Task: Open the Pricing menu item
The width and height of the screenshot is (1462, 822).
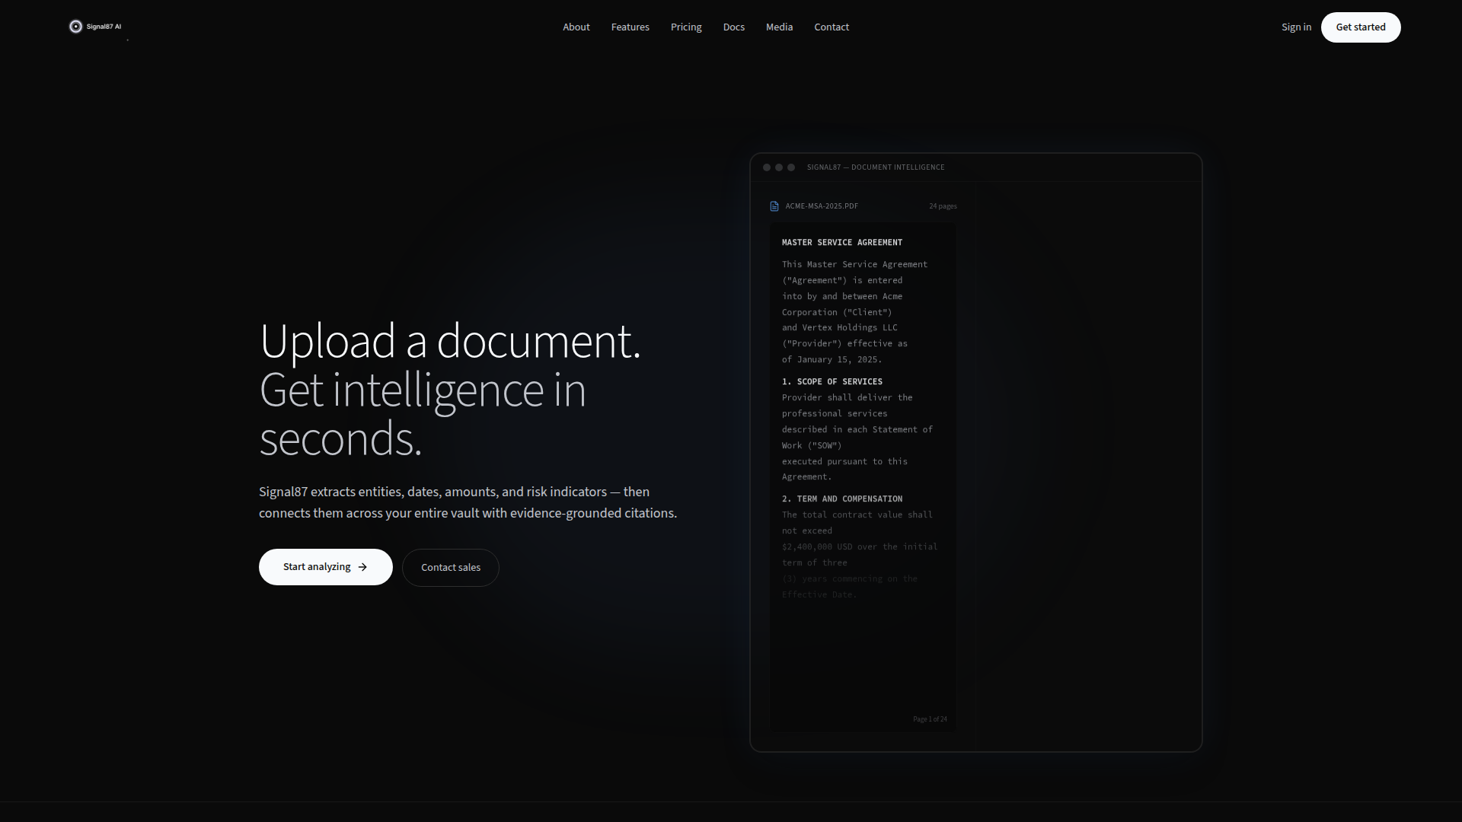Action: coord(685,27)
